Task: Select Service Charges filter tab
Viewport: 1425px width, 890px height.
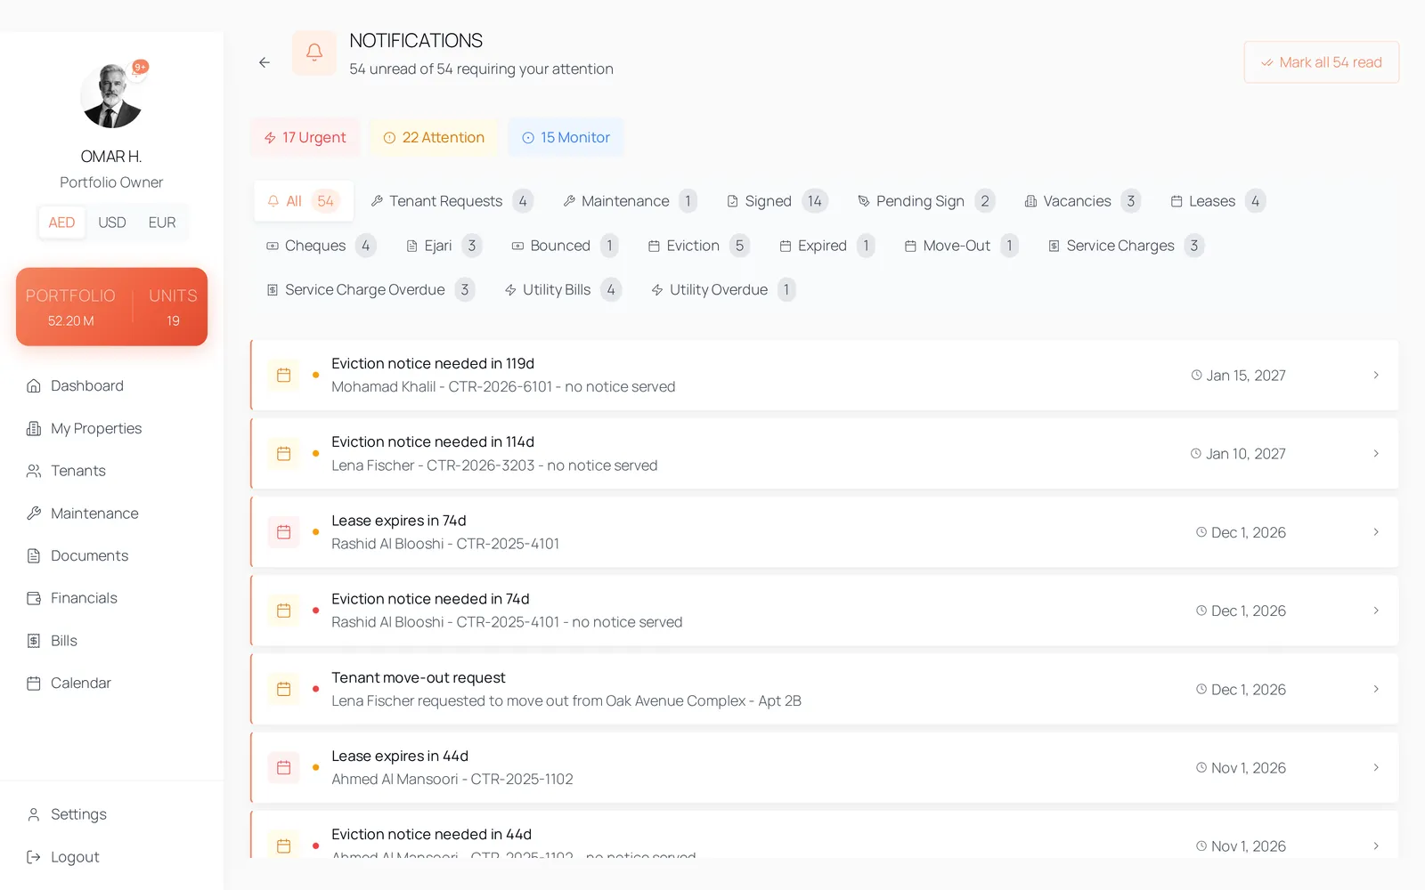Action: tap(1126, 246)
